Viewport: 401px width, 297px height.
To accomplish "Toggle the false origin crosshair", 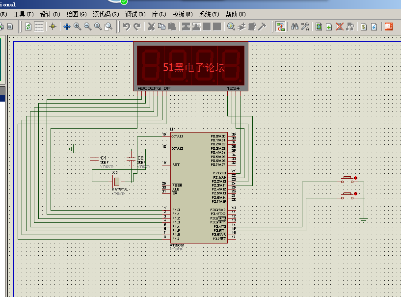I will coord(53,27).
